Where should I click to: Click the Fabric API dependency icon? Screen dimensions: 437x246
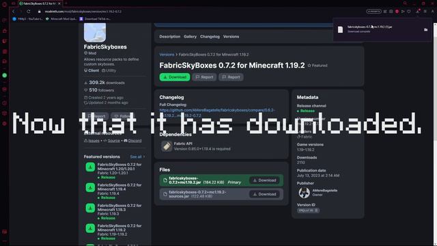[x=167, y=146]
